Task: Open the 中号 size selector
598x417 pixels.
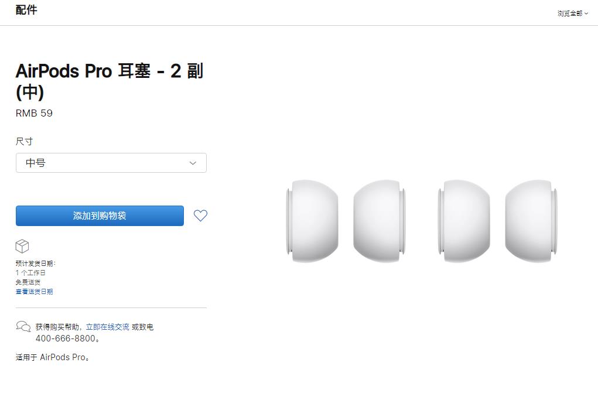Action: click(x=111, y=163)
